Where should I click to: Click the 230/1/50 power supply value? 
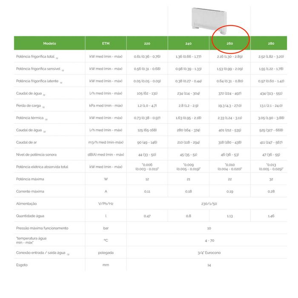(209, 204)
